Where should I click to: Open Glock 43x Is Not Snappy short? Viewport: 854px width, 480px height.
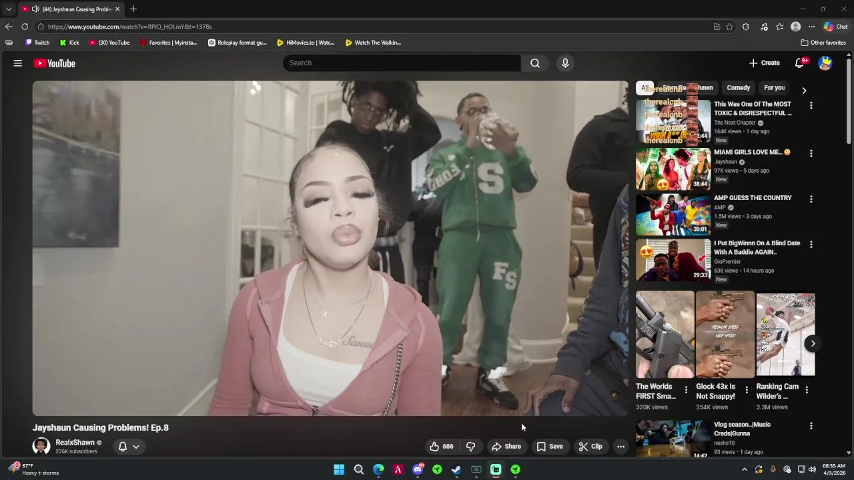click(x=725, y=334)
